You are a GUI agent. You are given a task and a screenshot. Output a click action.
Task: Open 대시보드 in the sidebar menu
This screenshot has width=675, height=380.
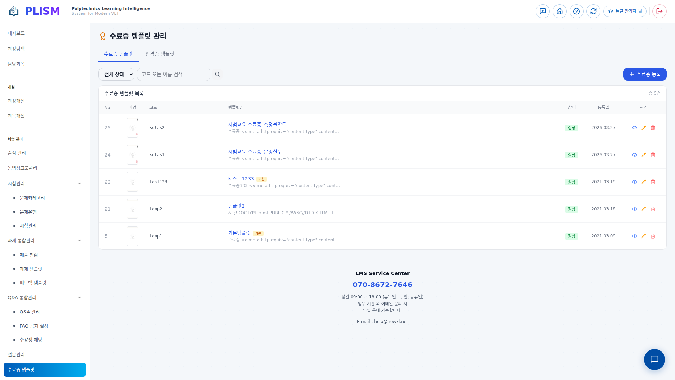pos(16,33)
